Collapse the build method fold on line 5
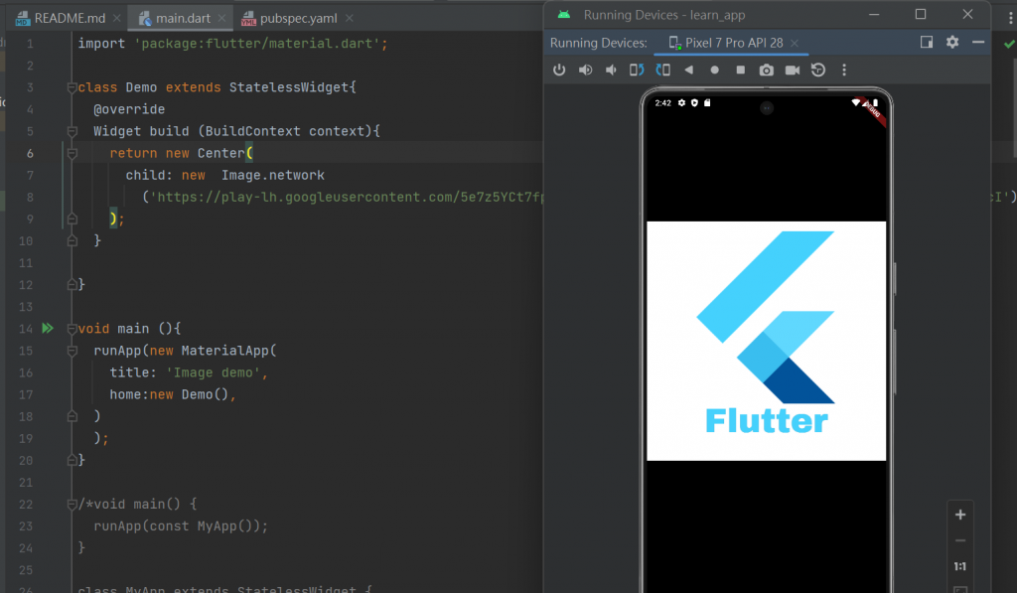 (x=72, y=132)
